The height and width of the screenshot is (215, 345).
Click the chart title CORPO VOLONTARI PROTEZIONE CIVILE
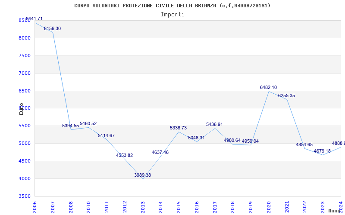(x=172, y=6)
